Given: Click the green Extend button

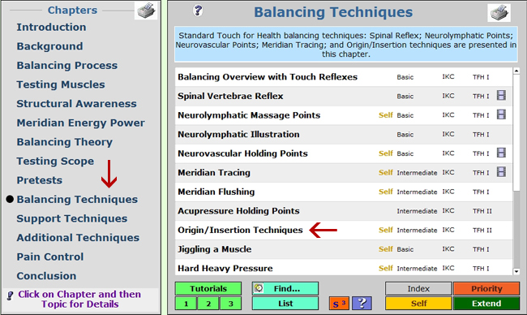Looking at the screenshot, I should (x=486, y=304).
